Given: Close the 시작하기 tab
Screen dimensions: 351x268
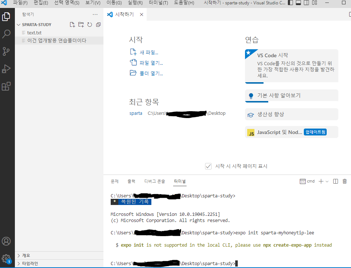Looking at the screenshot, I should point(142,14).
